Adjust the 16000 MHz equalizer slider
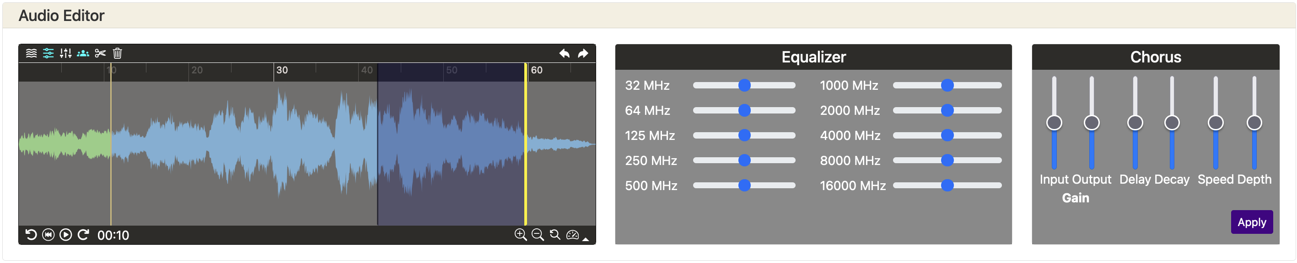The height and width of the screenshot is (263, 1297). click(x=947, y=186)
